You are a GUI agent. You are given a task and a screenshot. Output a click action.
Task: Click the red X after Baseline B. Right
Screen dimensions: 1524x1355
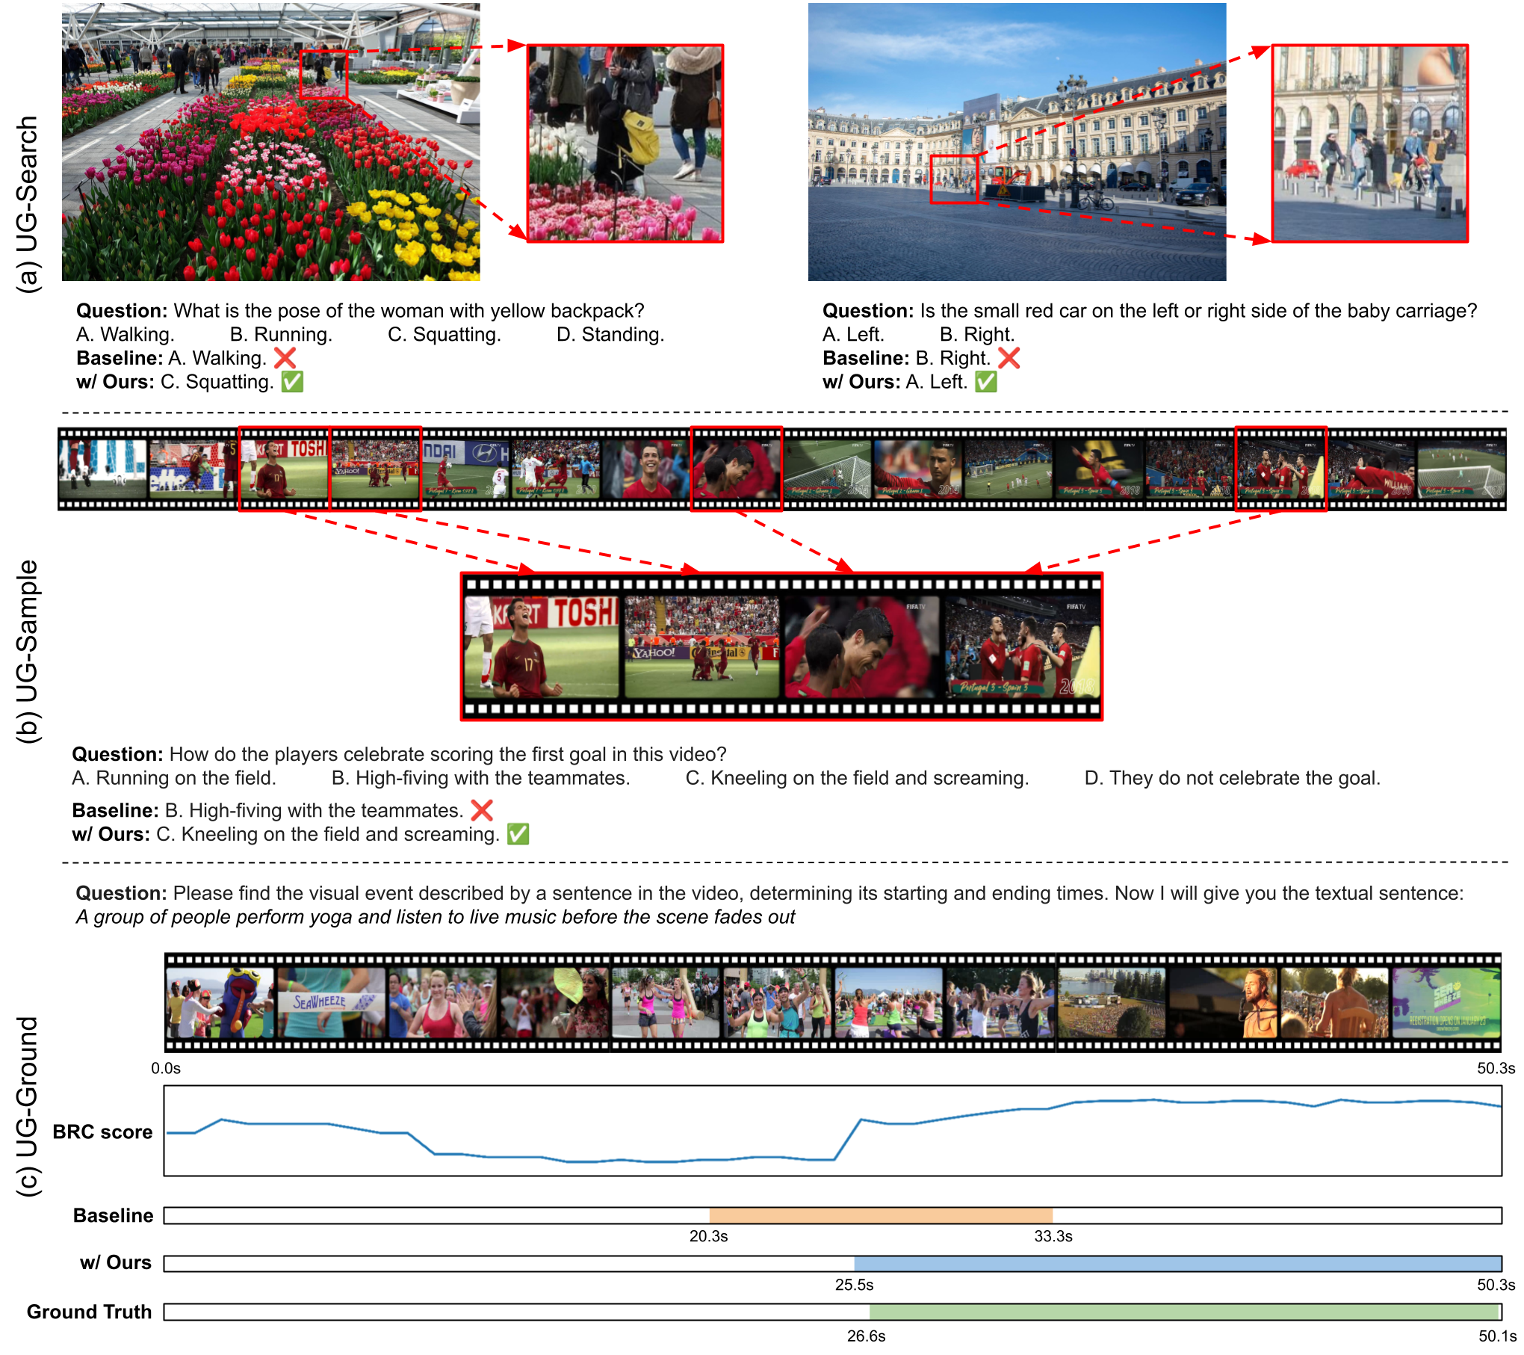(1009, 358)
